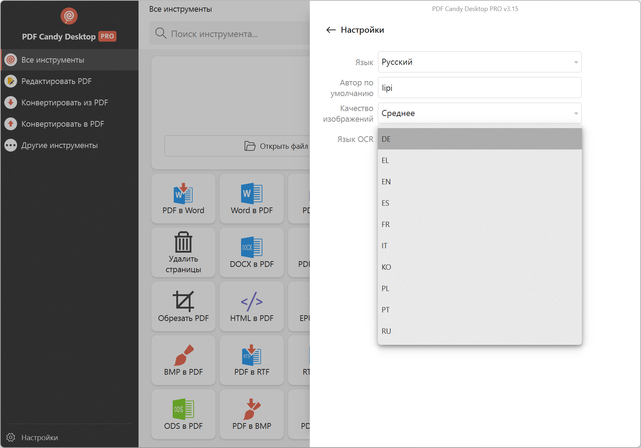Click PDF Candy Desktop PRO v3.15 title

[475, 9]
